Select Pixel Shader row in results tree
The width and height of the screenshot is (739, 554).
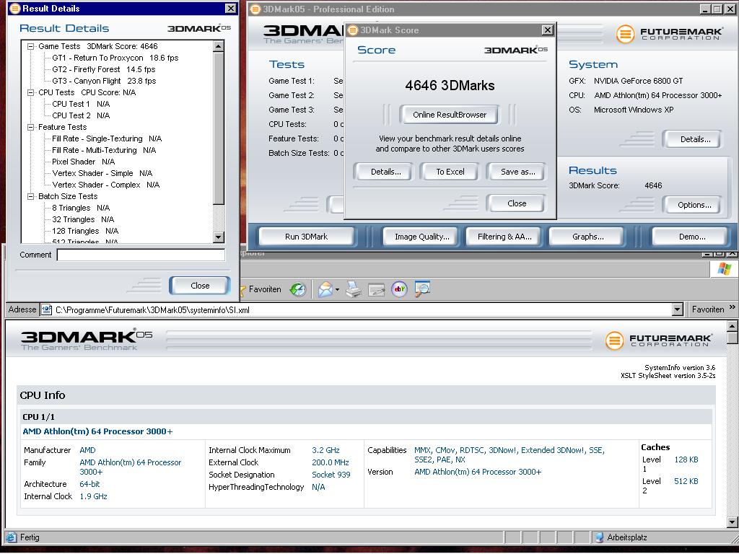click(83, 162)
